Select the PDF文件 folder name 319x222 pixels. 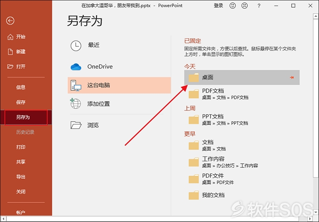click(213, 176)
